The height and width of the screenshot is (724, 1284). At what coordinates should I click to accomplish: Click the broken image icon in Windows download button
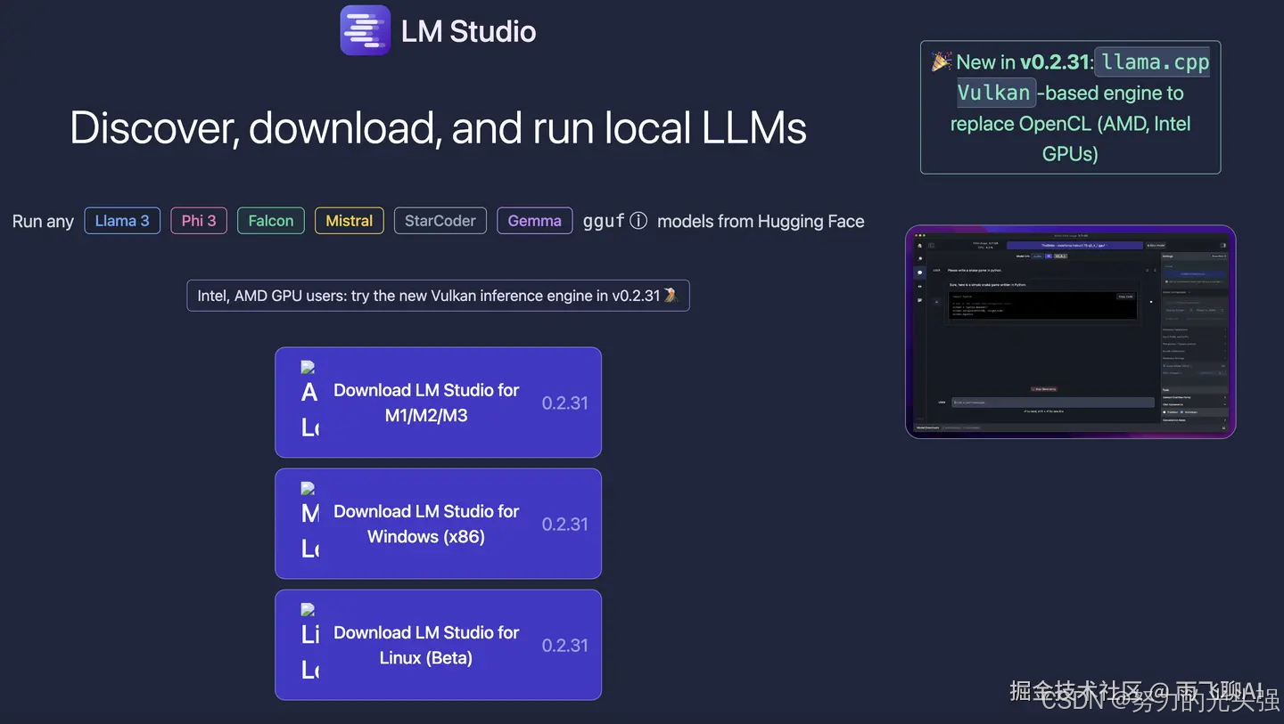(x=309, y=520)
